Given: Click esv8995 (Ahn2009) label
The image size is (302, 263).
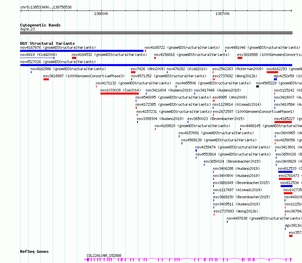Looking at the screenshot, I should [x=230, y=97].
